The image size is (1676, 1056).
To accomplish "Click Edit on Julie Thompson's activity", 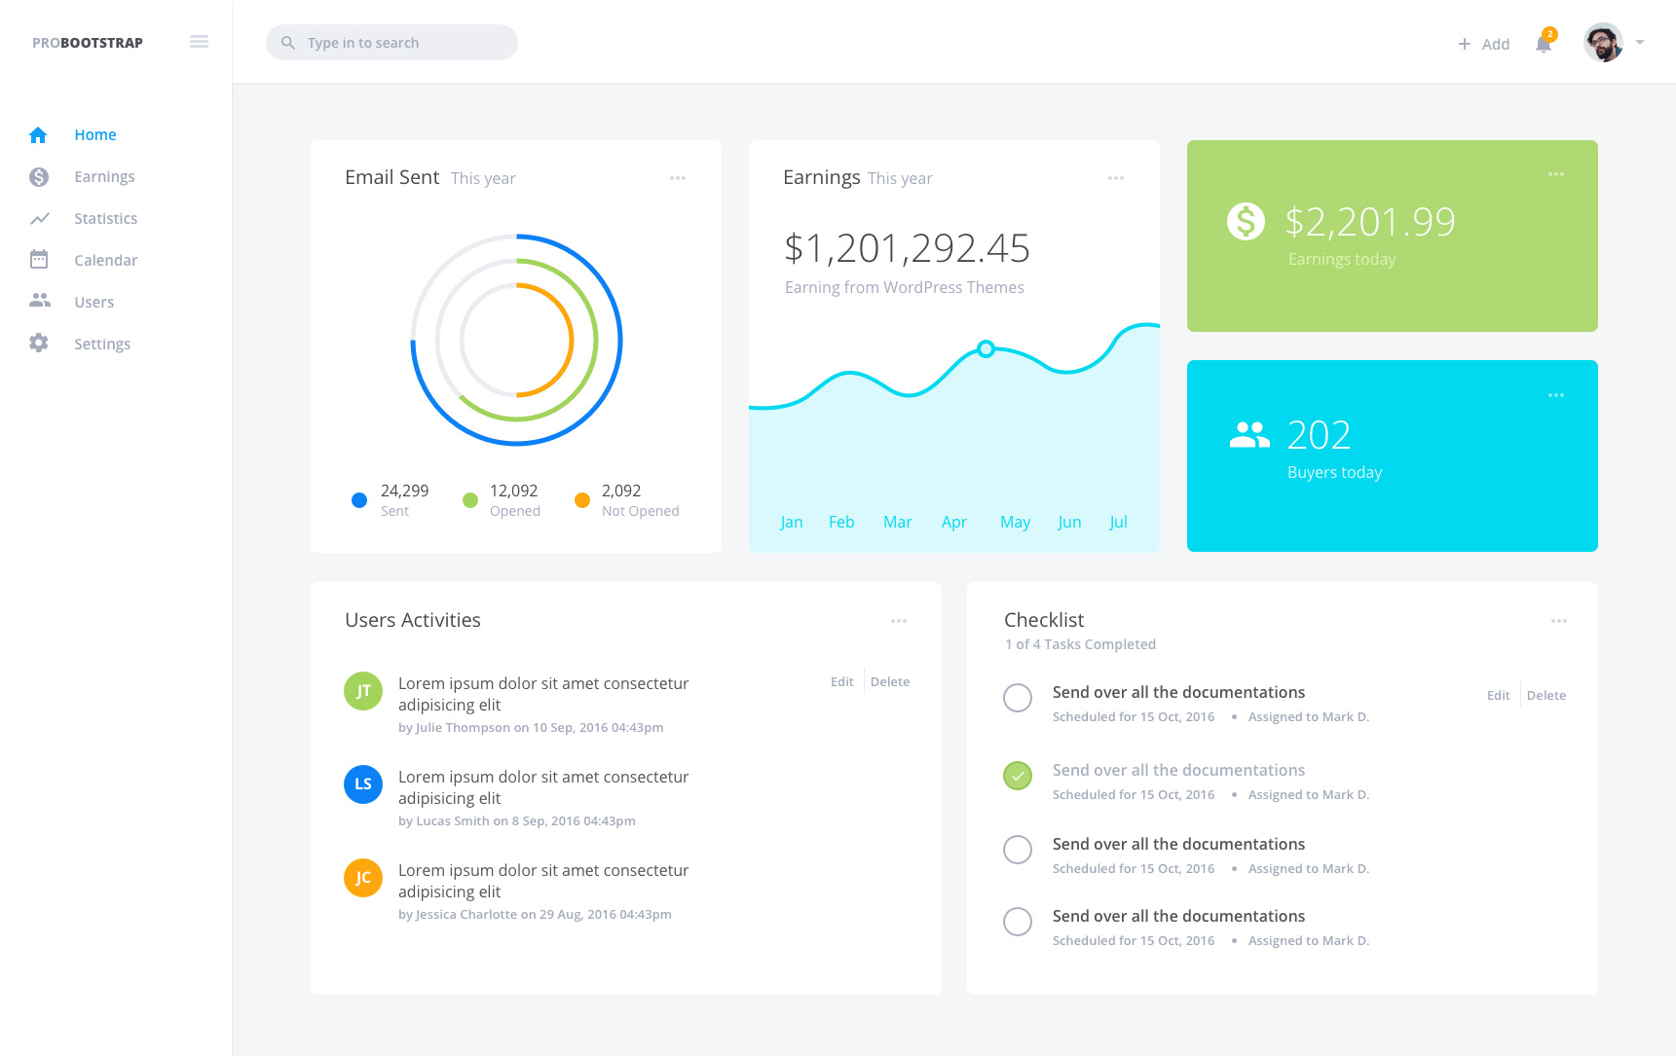I will coord(841,681).
